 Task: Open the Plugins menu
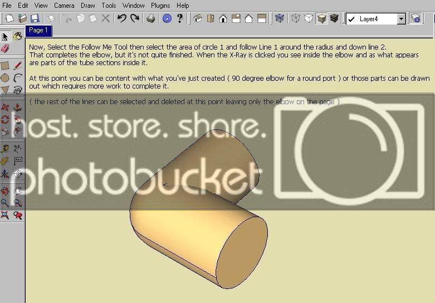(160, 5)
